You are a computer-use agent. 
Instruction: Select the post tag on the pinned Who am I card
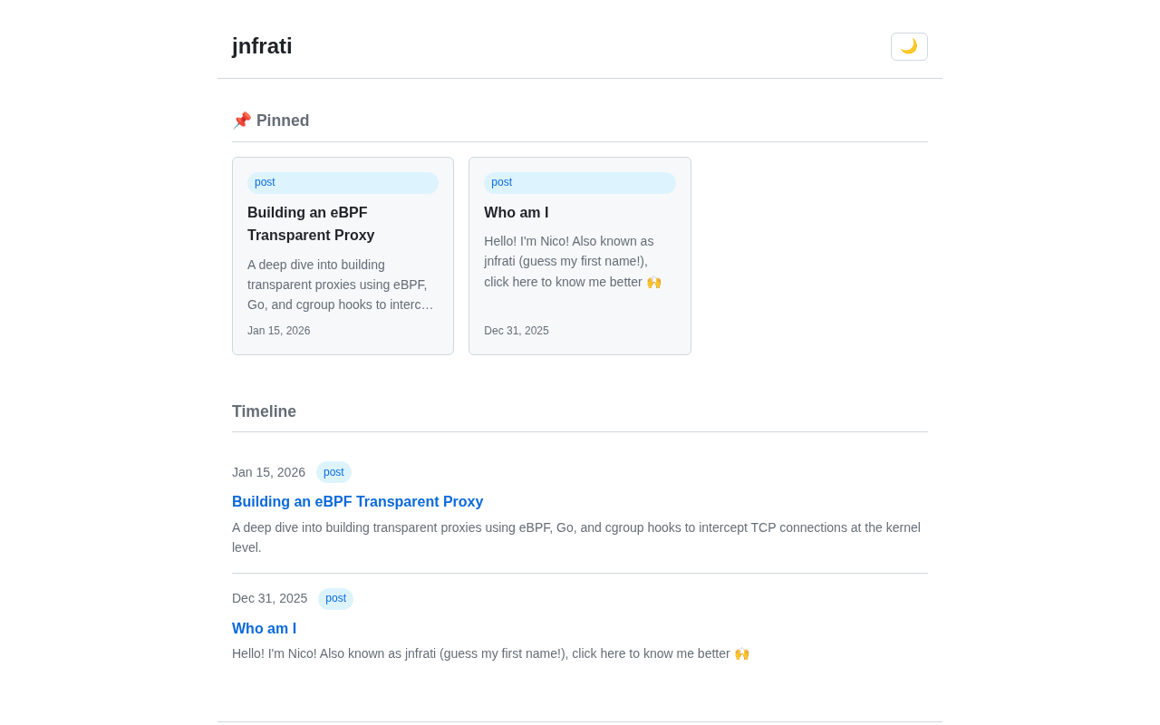[502, 182]
